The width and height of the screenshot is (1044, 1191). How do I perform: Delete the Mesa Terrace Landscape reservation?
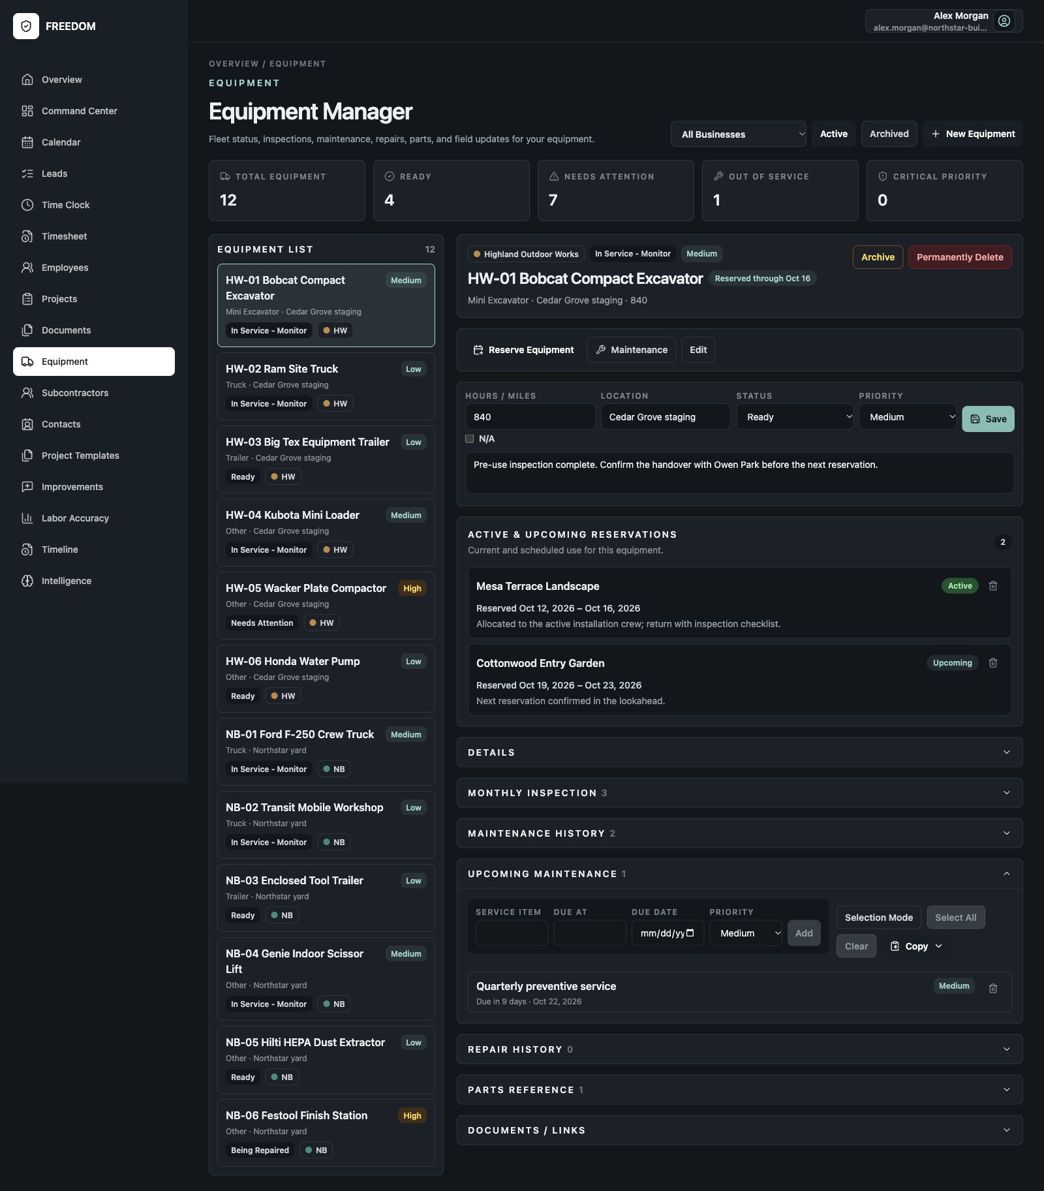(993, 586)
